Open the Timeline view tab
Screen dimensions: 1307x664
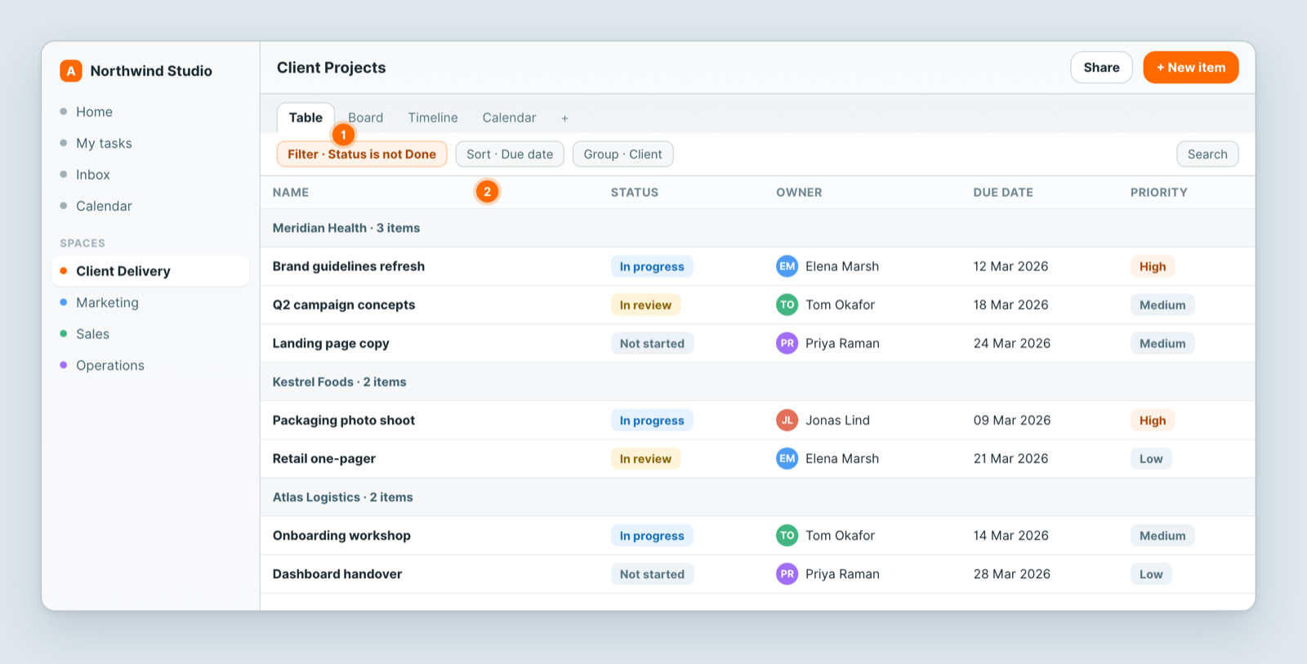[433, 118]
